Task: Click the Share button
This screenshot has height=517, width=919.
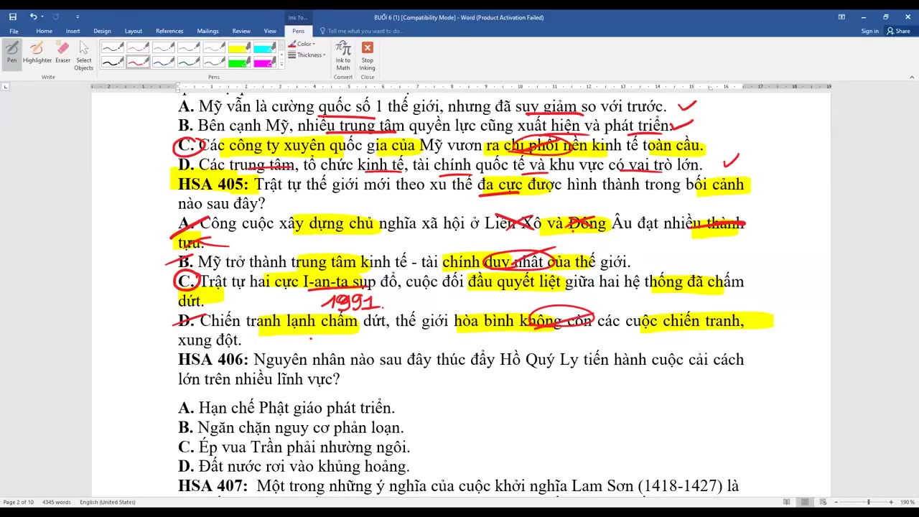Action: [899, 31]
